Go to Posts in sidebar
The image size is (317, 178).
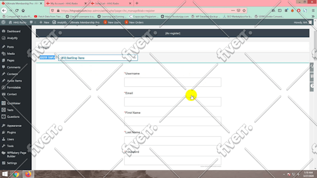[x=10, y=47]
